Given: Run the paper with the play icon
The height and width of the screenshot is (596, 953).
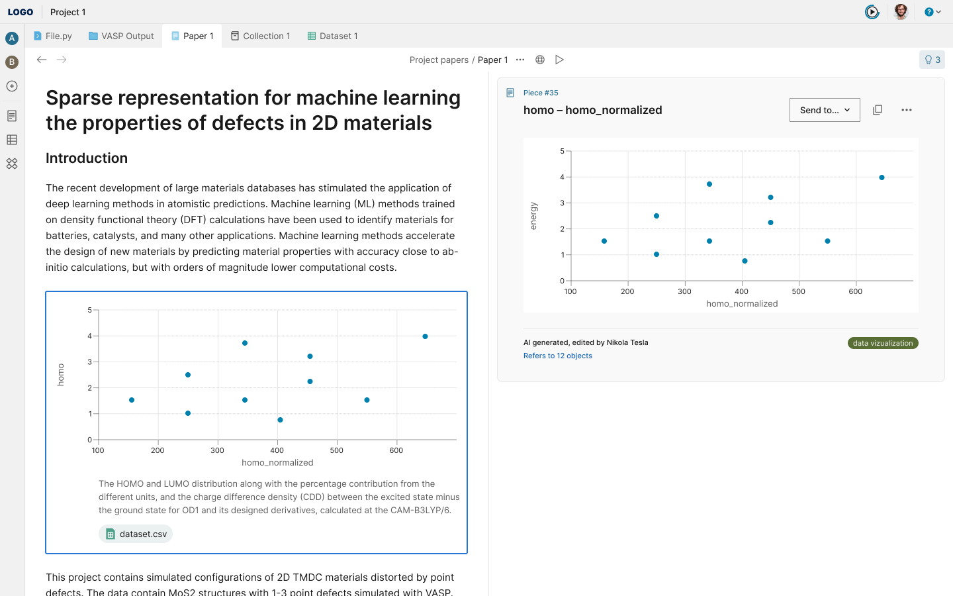Looking at the screenshot, I should (x=559, y=60).
